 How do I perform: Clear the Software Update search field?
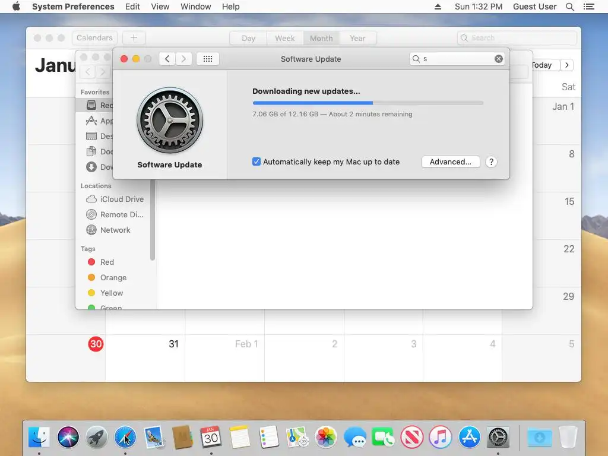point(499,59)
